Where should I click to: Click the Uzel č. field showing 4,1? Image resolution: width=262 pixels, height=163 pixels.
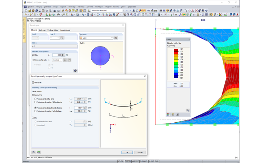[x=54, y=46]
